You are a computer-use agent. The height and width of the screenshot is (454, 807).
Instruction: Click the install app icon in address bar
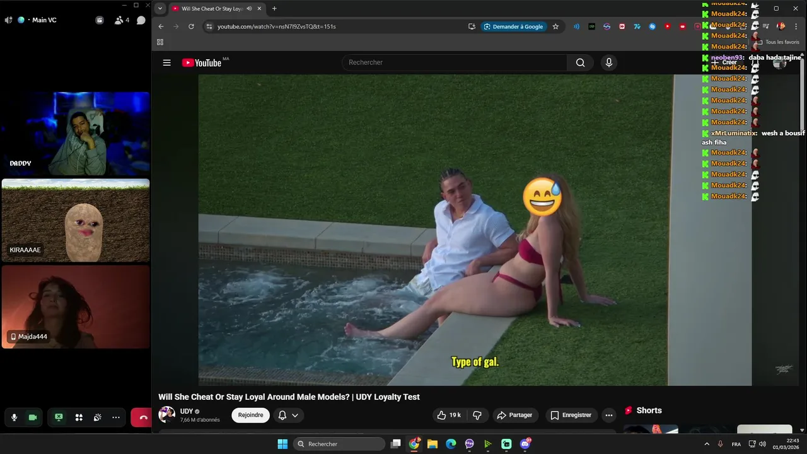[472, 26]
